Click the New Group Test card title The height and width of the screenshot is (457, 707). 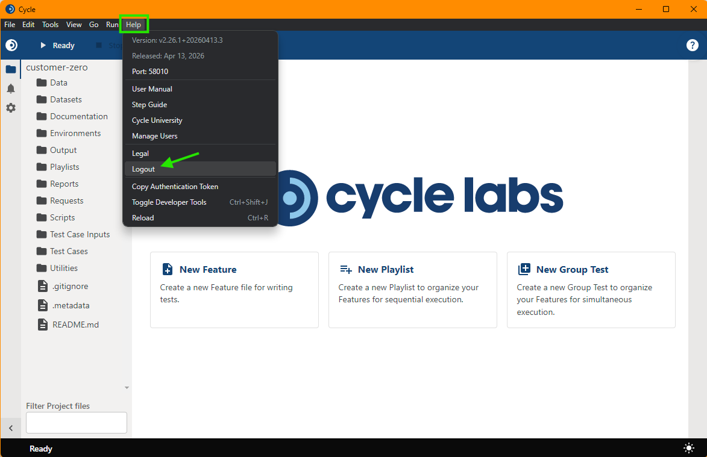572,269
